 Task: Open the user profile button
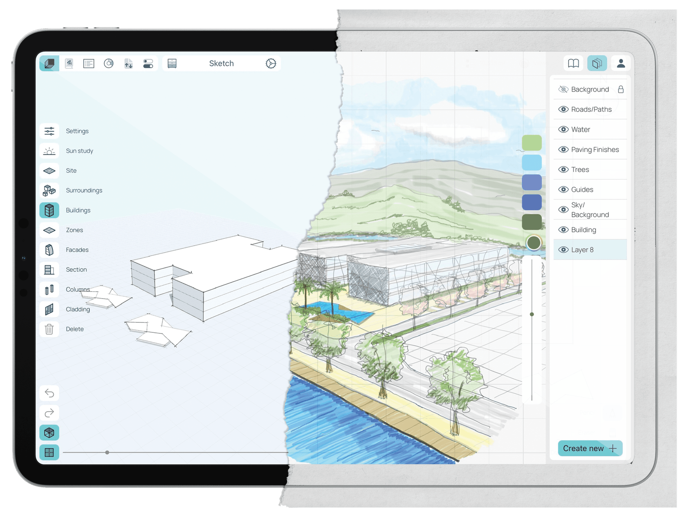[x=621, y=64]
